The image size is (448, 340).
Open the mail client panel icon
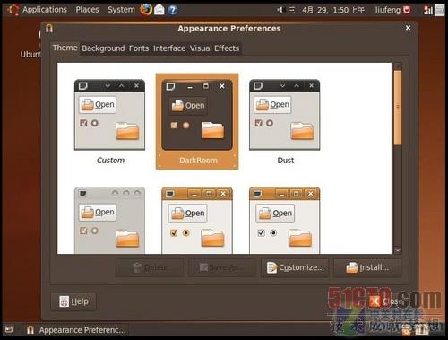[x=159, y=10]
